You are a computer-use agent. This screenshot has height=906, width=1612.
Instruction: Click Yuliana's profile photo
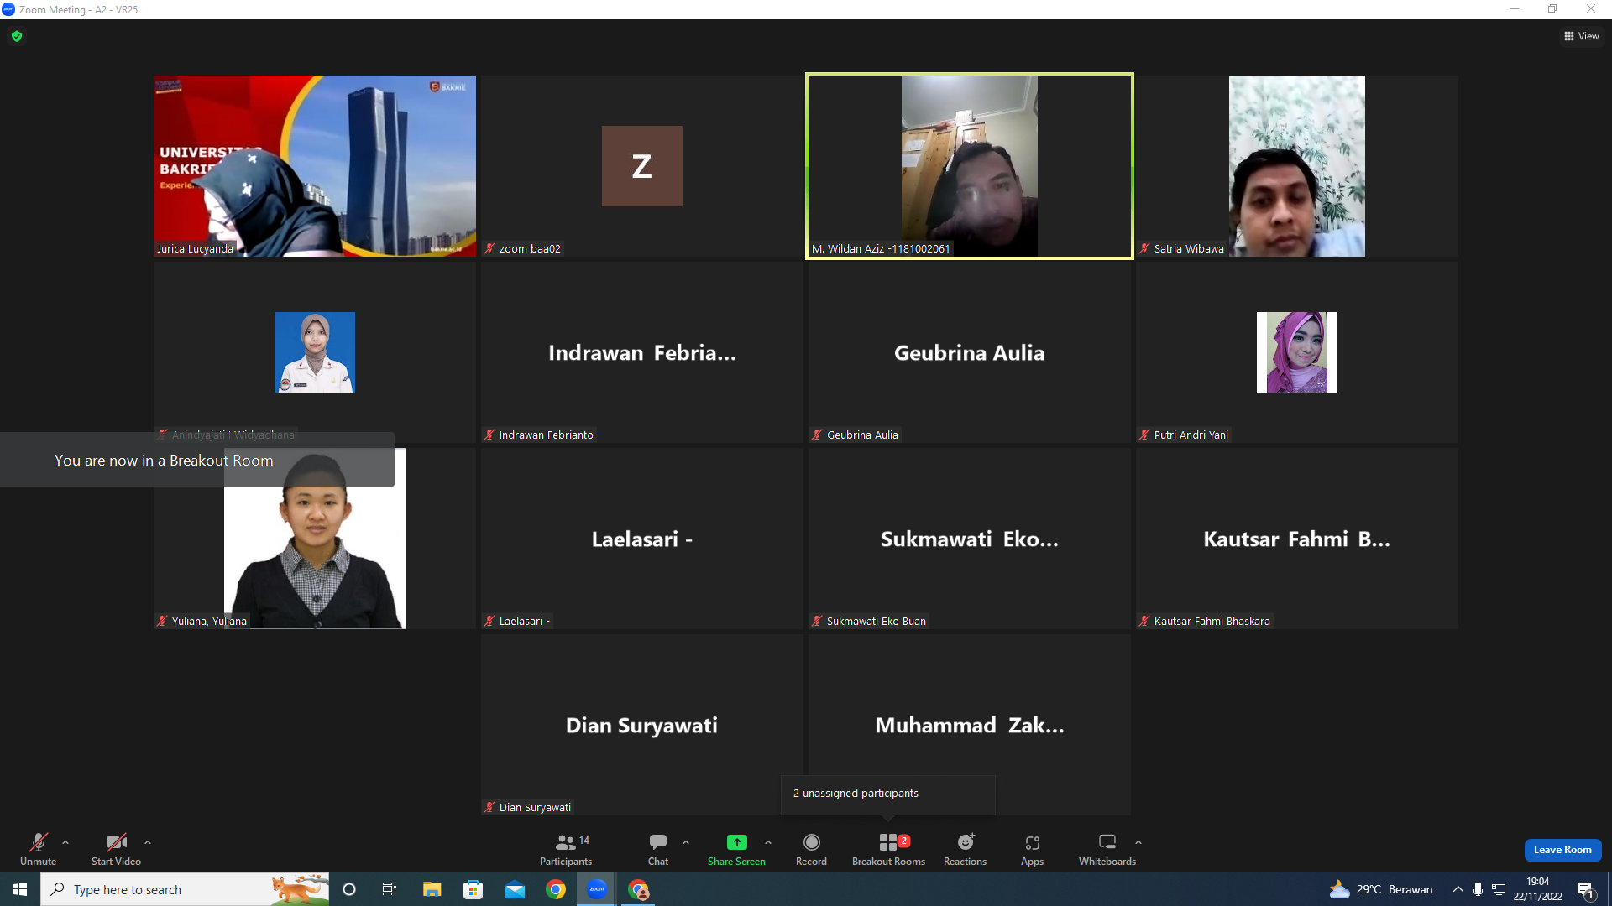tap(315, 539)
